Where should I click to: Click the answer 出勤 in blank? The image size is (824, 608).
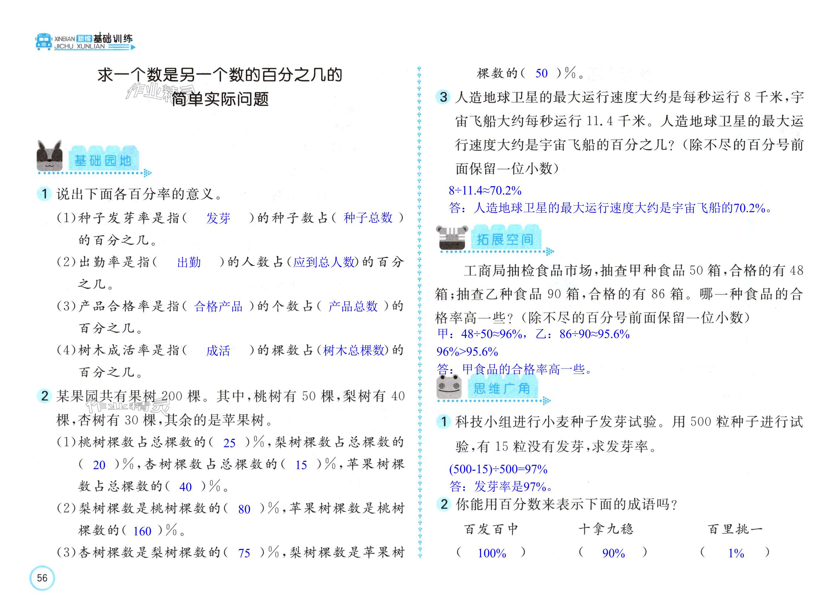pyautogui.click(x=189, y=263)
